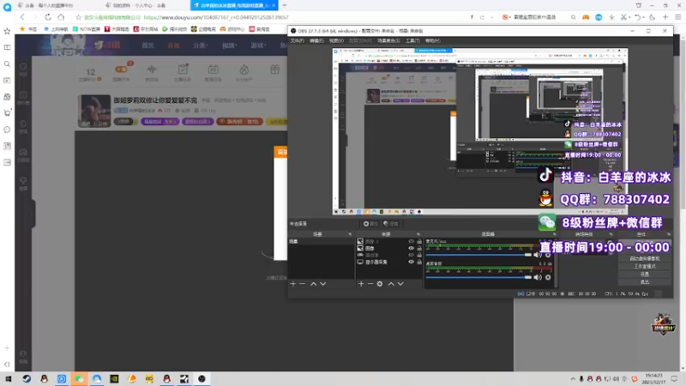Expand the 视频 dropdown in Douyu navigation
Image resolution: width=686 pixels, height=386 pixels.
(x=228, y=45)
